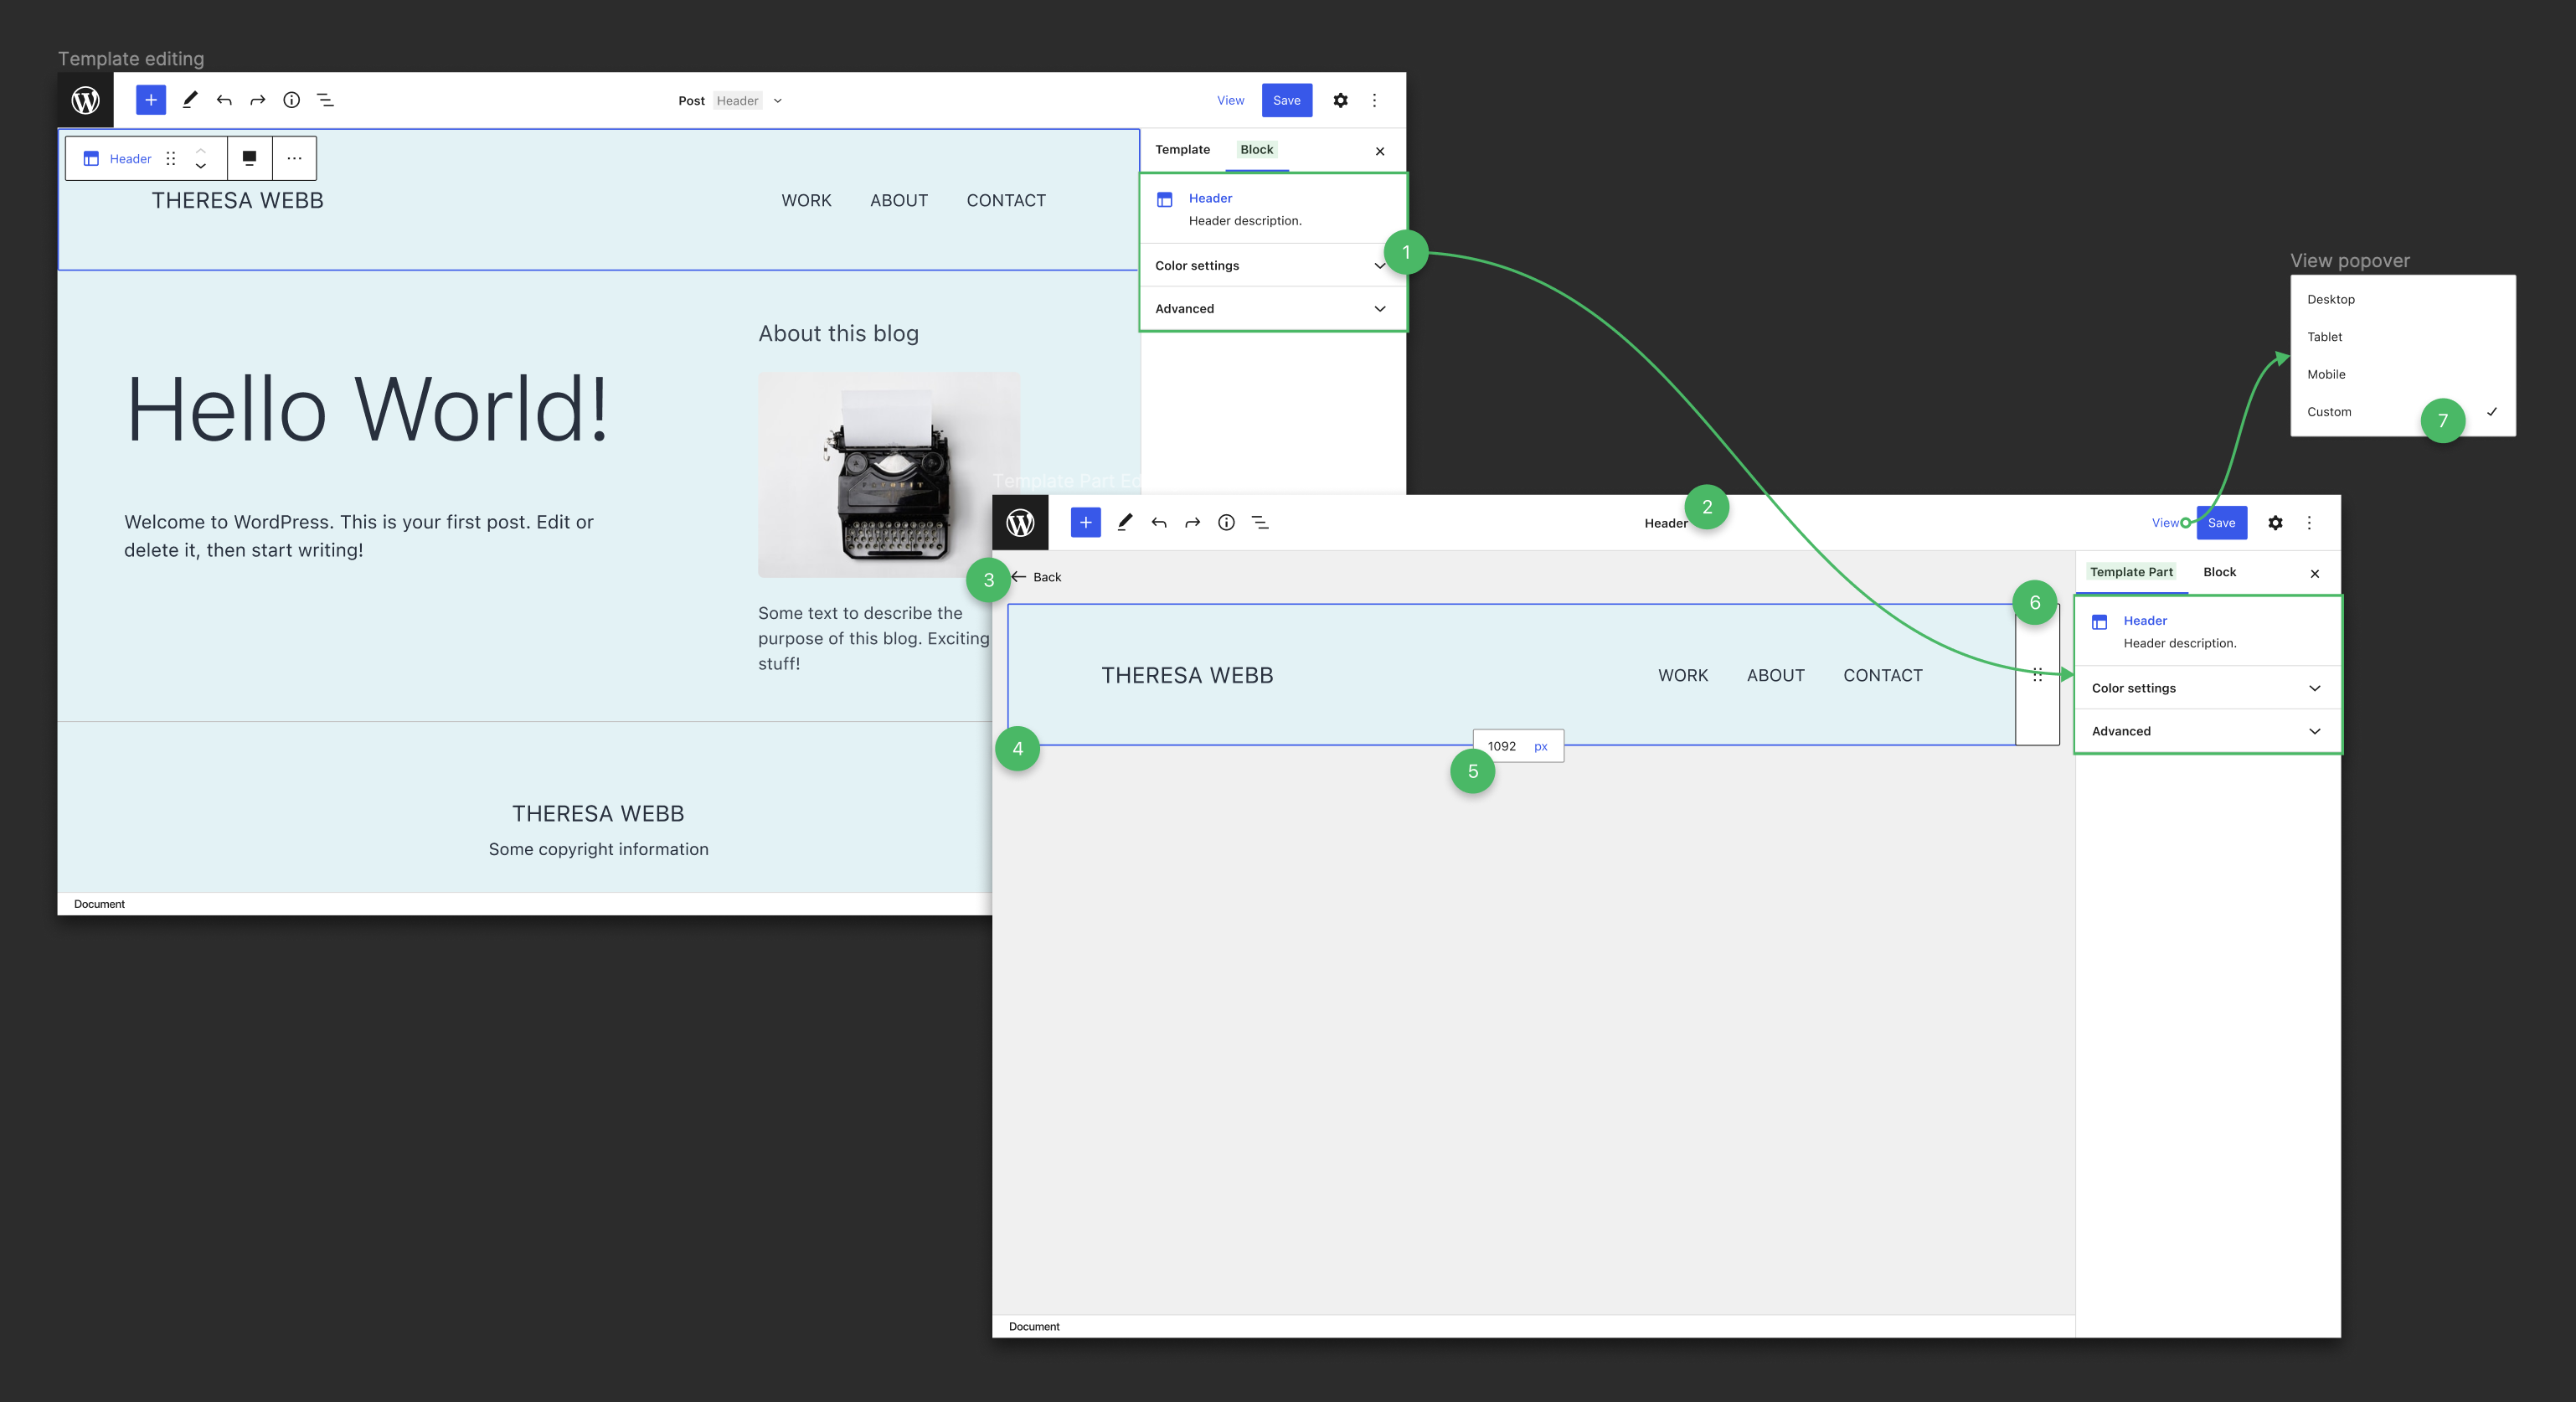Open alignment icon in Header block toolbar
The image size is (2576, 1402).
tap(249, 158)
